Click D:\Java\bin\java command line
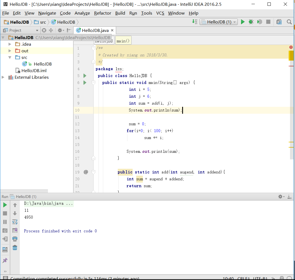Viewport: 295px width, 280px height. tap(48, 203)
